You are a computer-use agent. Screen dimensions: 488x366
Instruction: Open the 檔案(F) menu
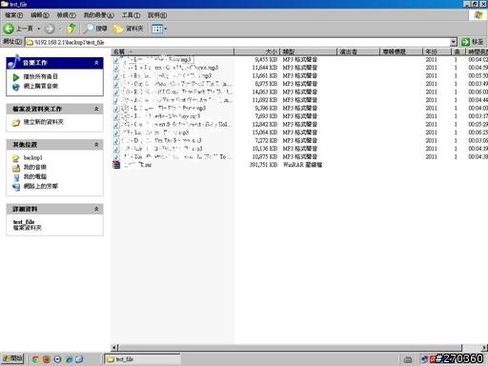[14, 15]
